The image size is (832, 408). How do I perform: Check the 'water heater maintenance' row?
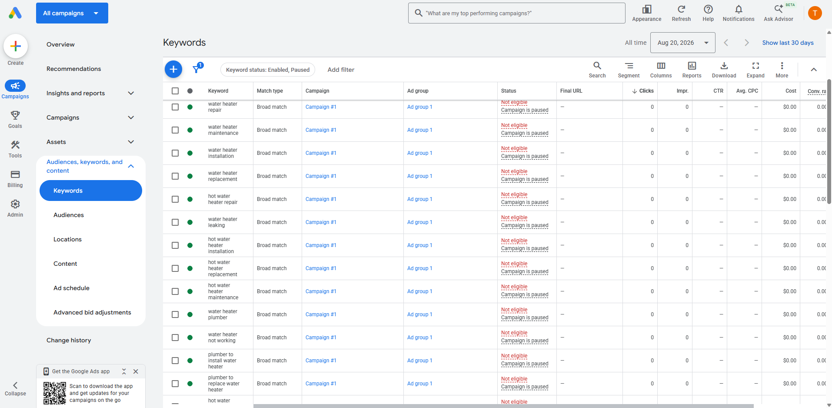pos(175,130)
